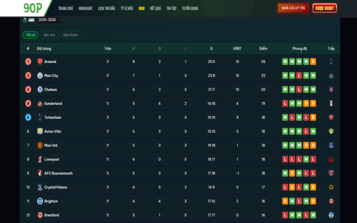Select the Tất cả filter
The width and height of the screenshot is (357, 223).
pos(30,35)
